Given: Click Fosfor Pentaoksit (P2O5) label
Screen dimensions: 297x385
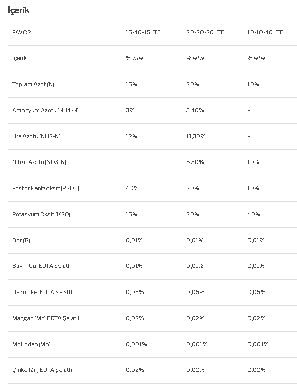Looking at the screenshot, I should (45, 188).
